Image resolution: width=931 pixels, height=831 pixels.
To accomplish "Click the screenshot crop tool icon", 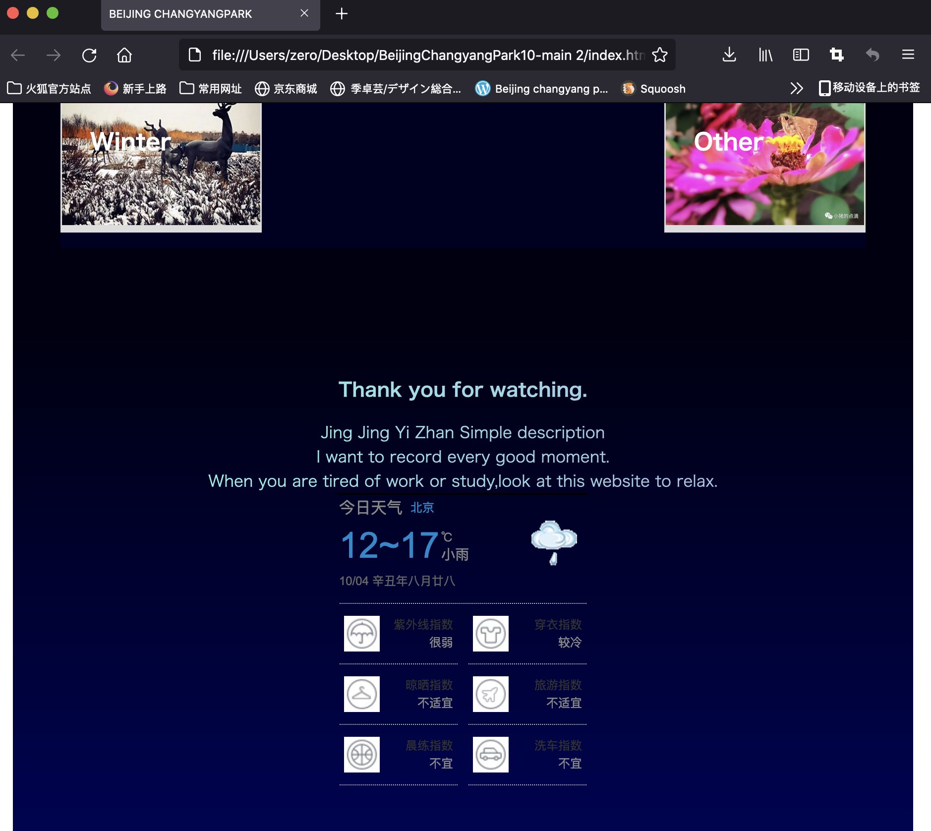I will (836, 55).
